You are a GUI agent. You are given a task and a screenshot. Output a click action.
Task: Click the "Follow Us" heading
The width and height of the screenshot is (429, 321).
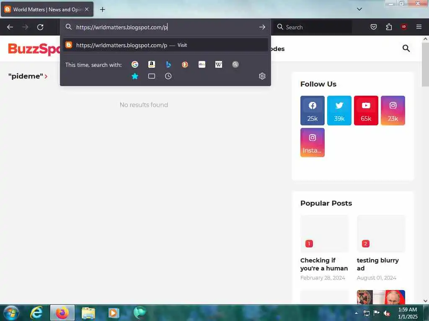[x=318, y=84]
